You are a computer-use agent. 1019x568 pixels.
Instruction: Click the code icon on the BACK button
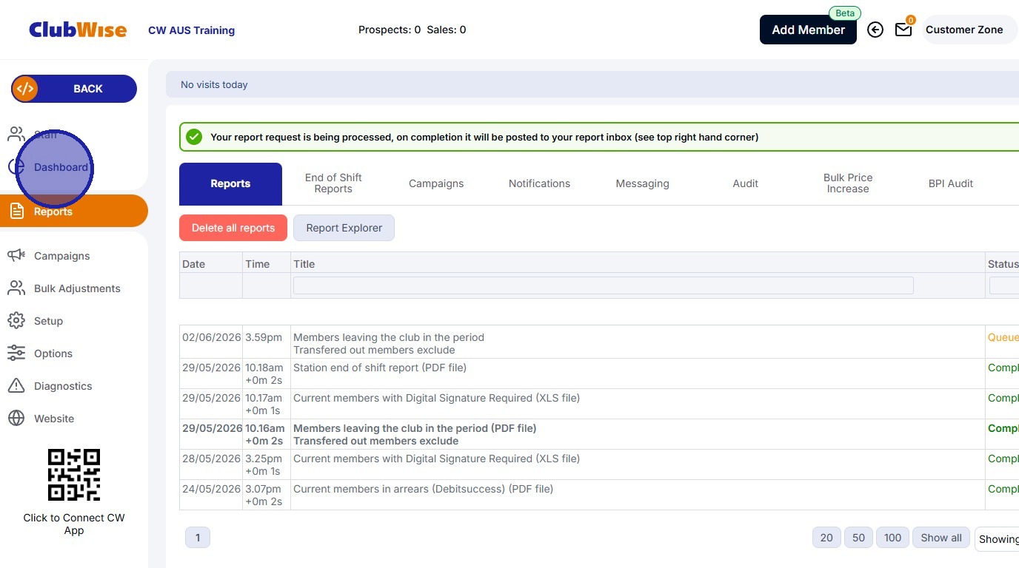tap(25, 89)
